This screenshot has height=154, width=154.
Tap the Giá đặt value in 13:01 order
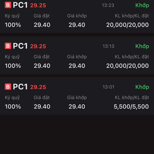[x=42, y=107]
